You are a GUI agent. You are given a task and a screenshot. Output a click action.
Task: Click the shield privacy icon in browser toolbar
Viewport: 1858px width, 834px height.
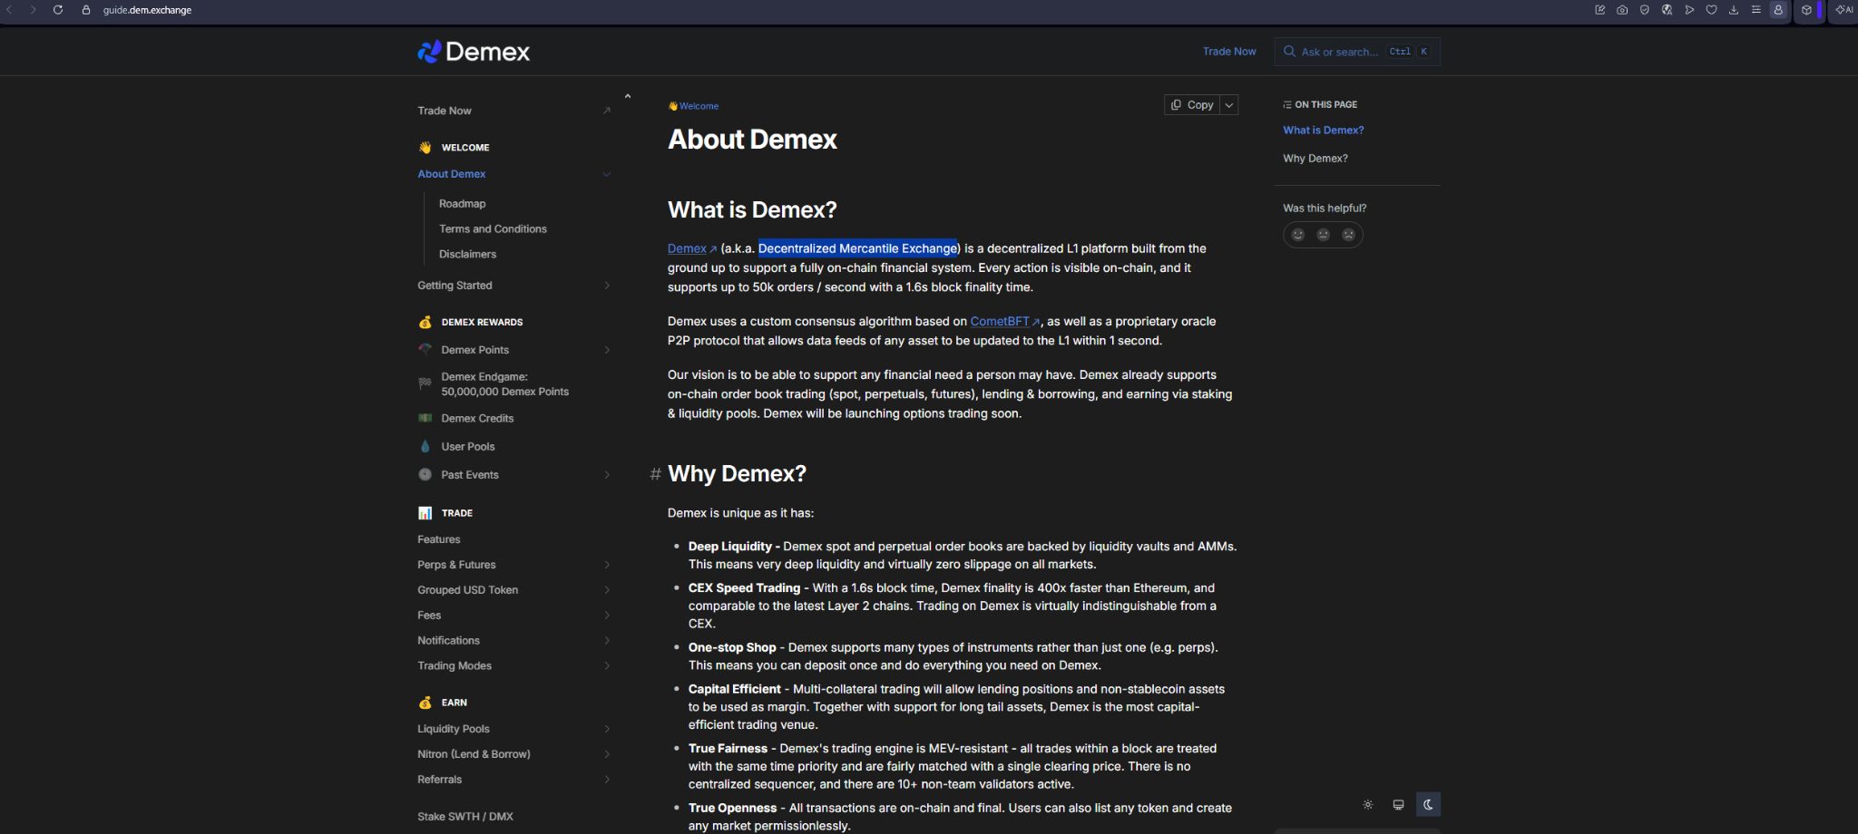click(x=1644, y=10)
